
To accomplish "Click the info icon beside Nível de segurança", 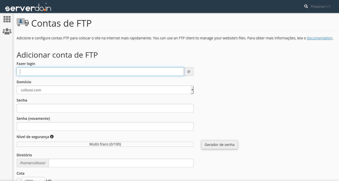I will [52, 137].
